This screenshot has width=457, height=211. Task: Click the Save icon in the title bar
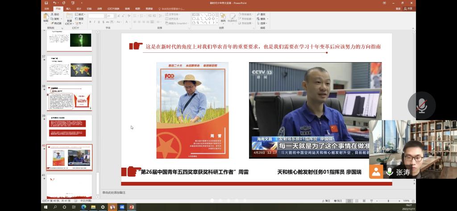click(x=47, y=3)
